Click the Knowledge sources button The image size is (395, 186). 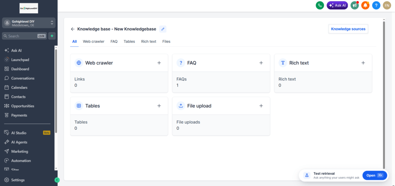pos(348,29)
